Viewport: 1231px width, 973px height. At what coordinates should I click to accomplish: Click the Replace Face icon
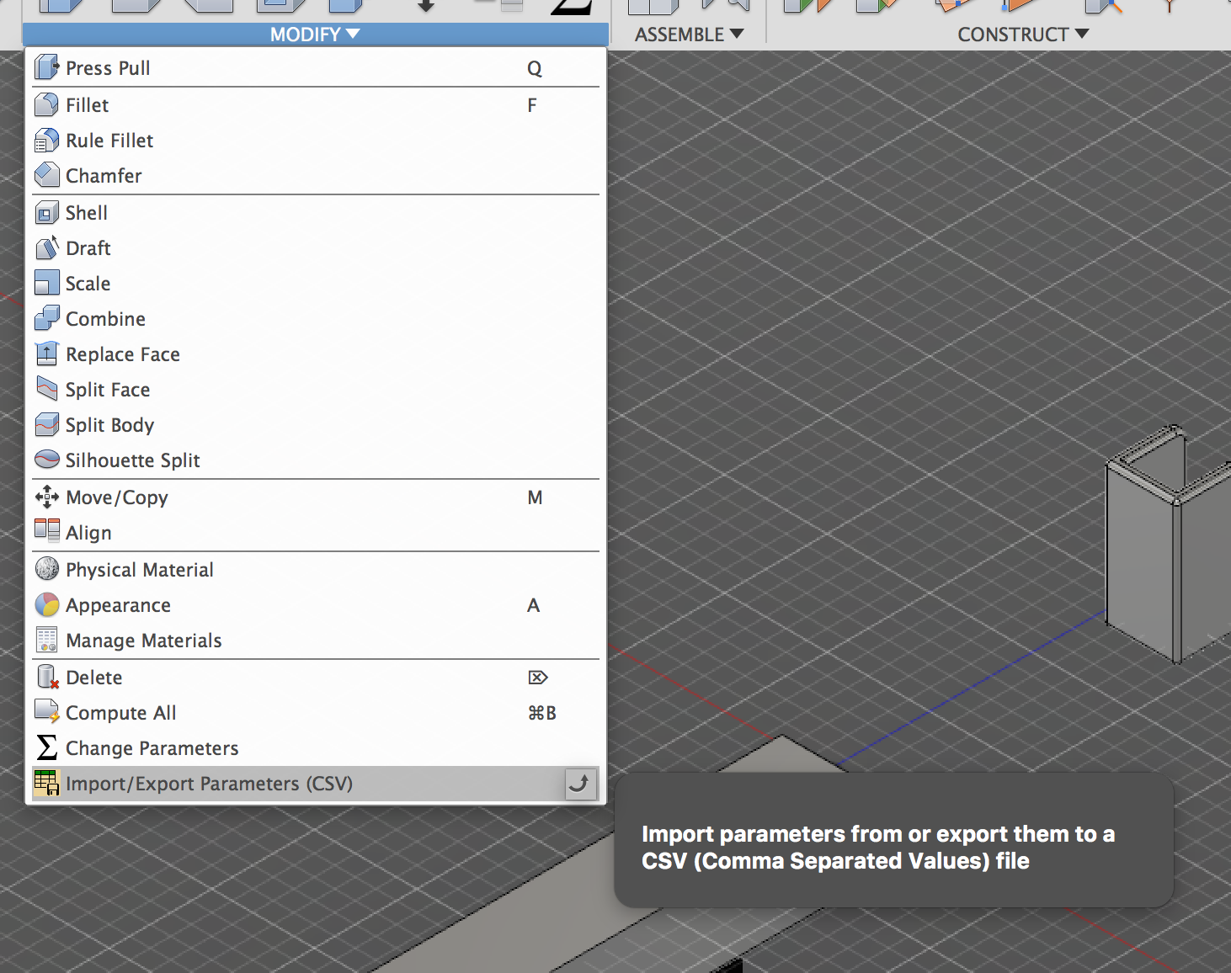point(47,354)
